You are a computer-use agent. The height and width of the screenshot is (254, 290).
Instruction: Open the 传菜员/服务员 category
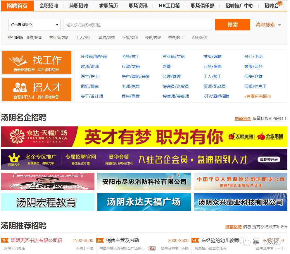(x=94, y=56)
